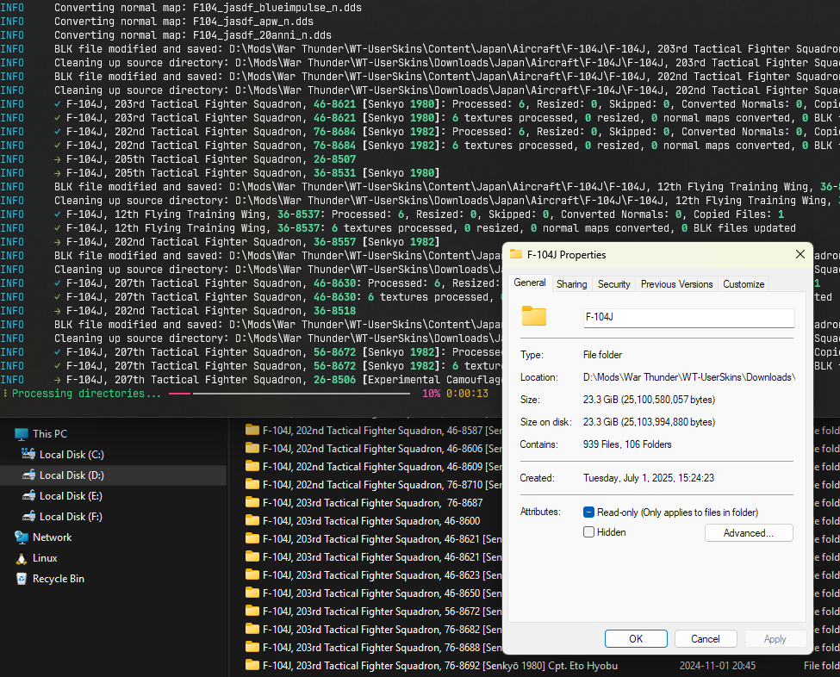Close the F-104J Properties window
Image resolution: width=840 pixels, height=677 pixels.
800,254
